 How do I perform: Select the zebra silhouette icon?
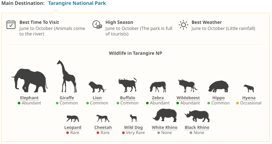tap(158, 87)
